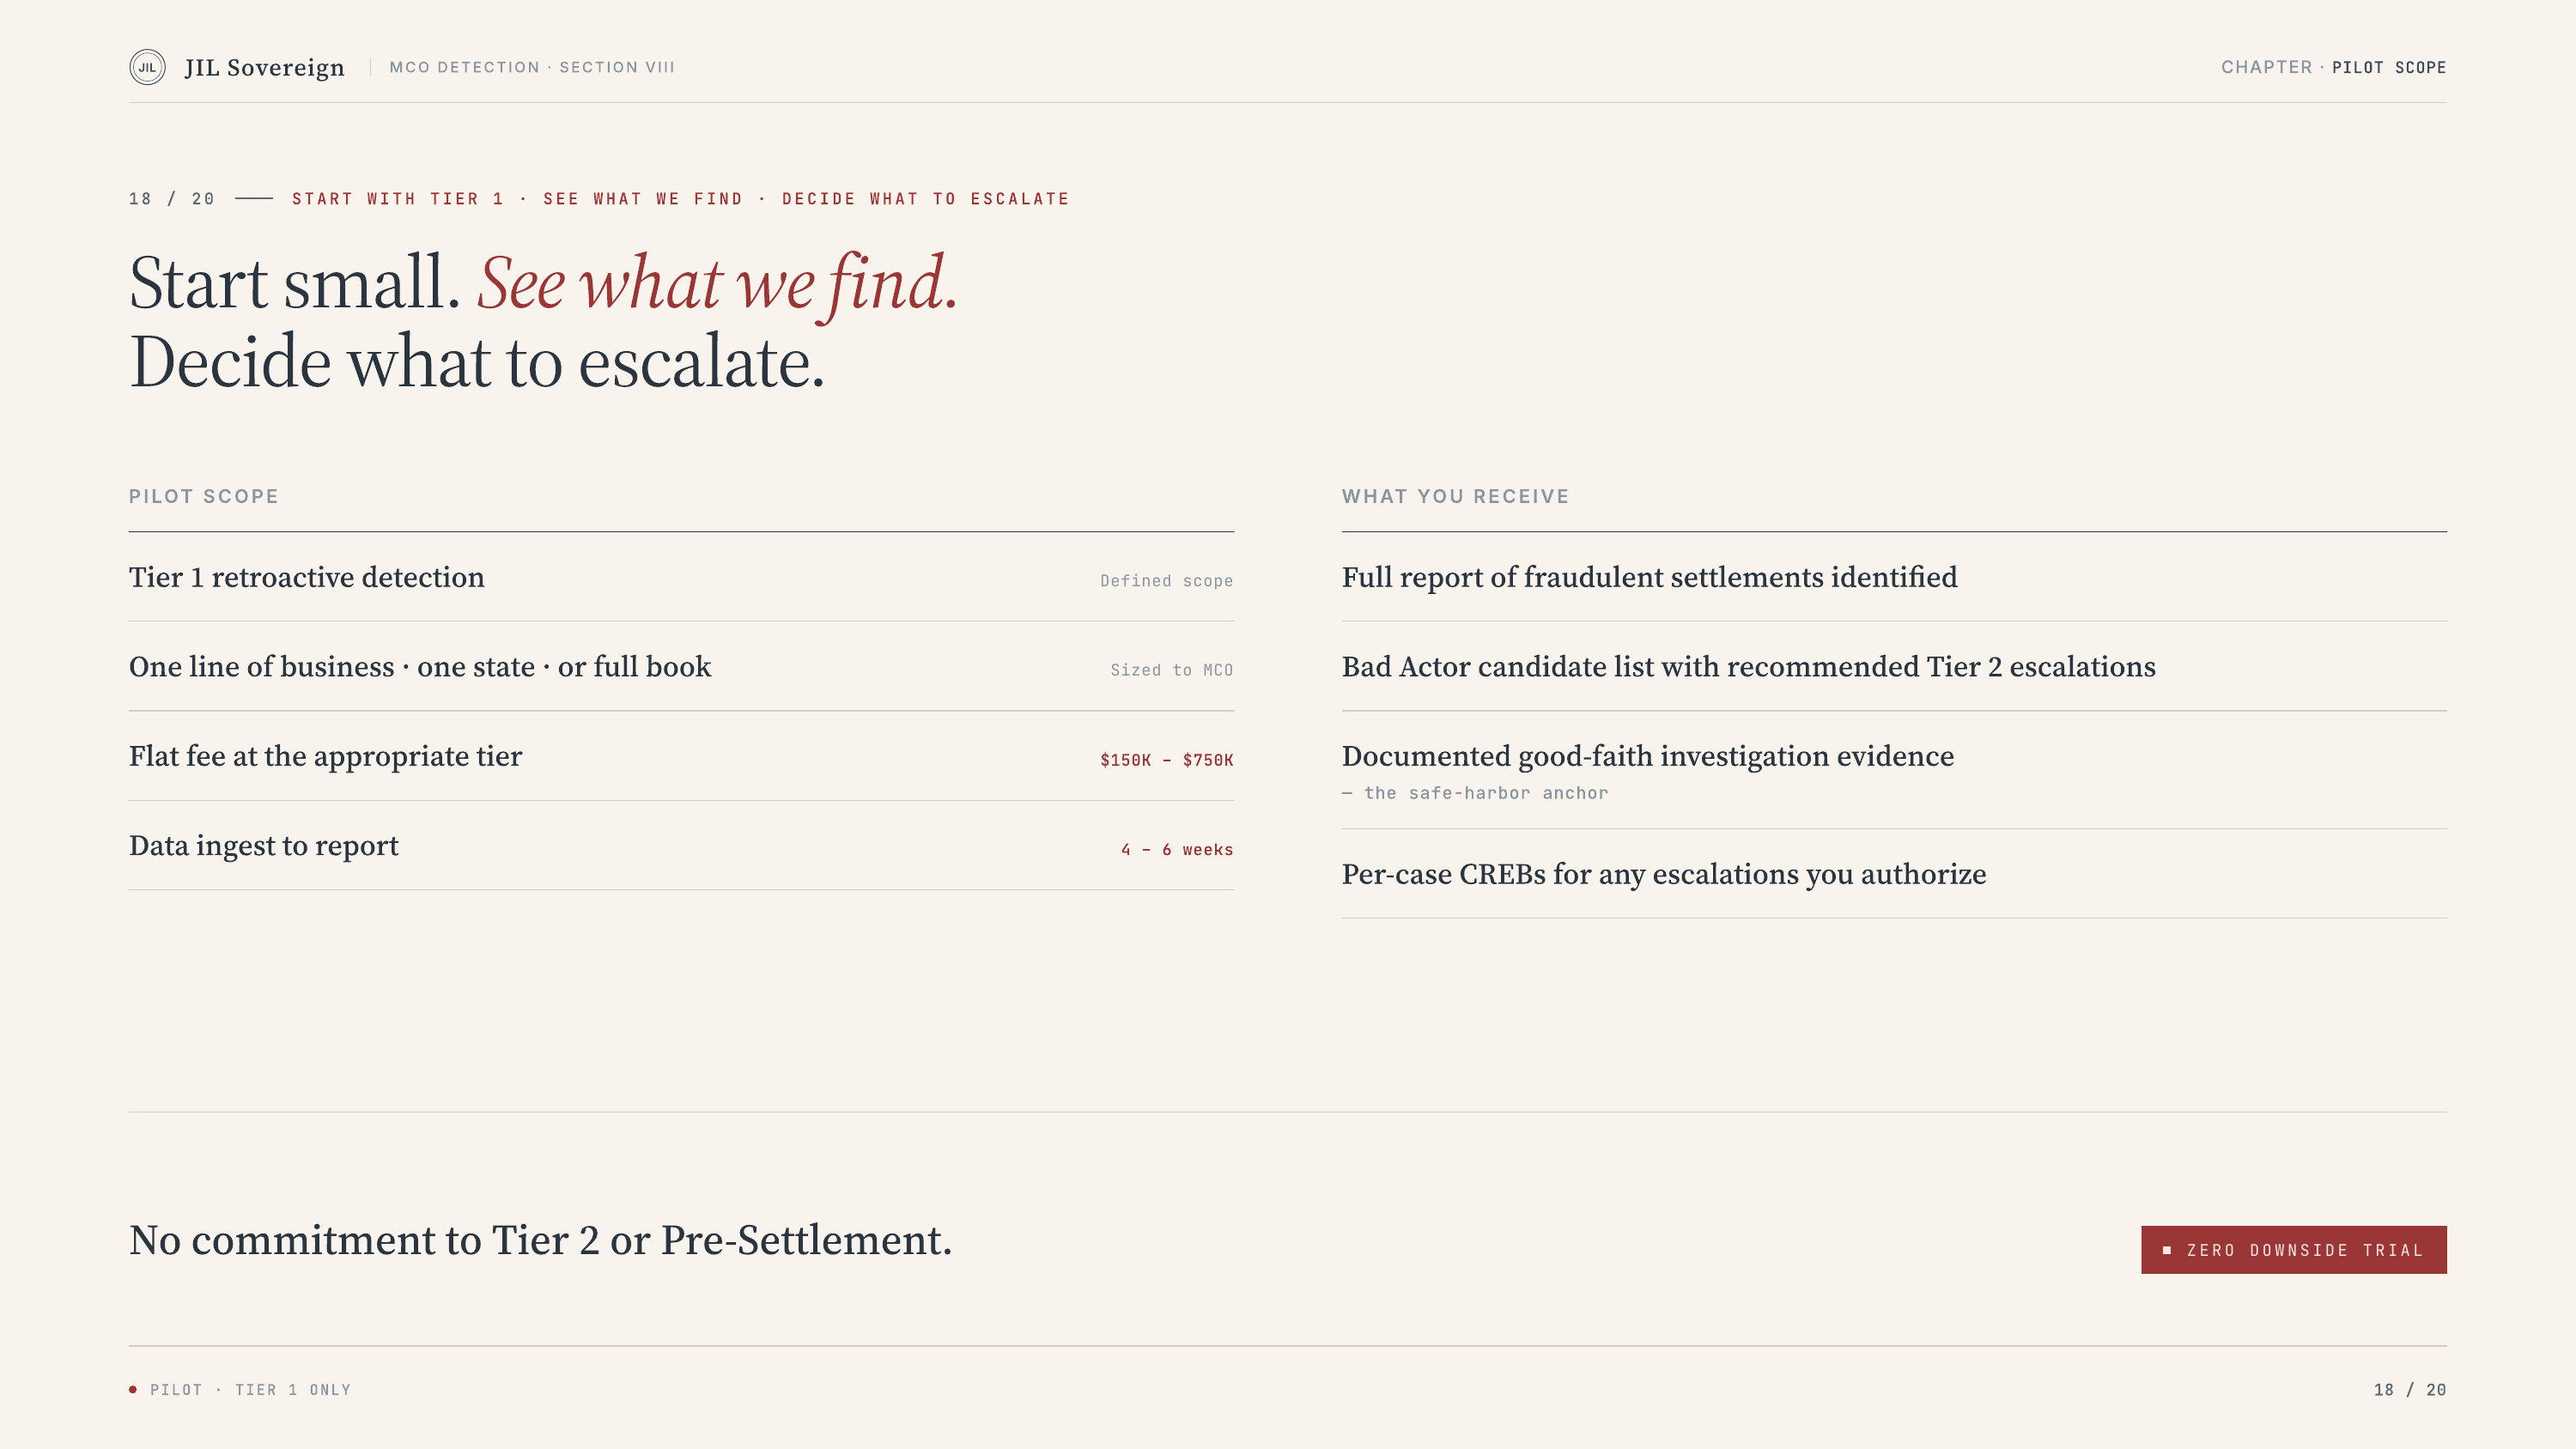Click the No commitment to Tier 2 statement

coord(540,1240)
